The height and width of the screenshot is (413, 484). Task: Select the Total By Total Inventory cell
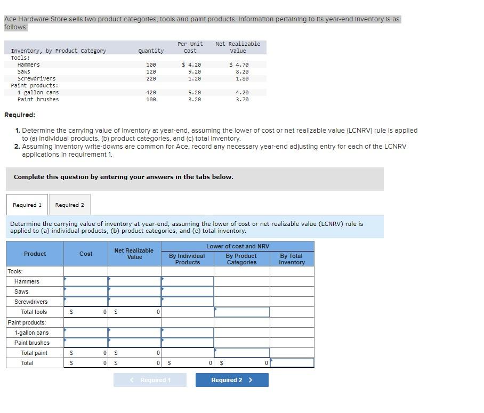pos(292,363)
